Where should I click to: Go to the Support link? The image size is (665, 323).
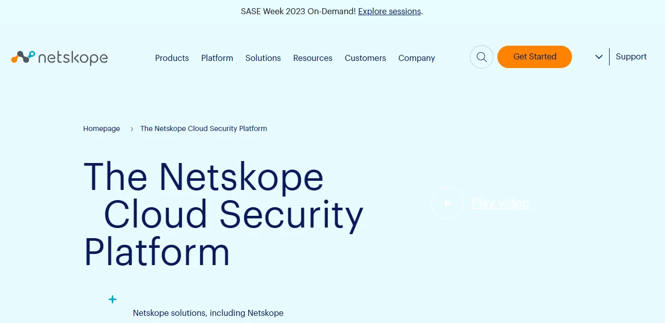[x=631, y=56]
